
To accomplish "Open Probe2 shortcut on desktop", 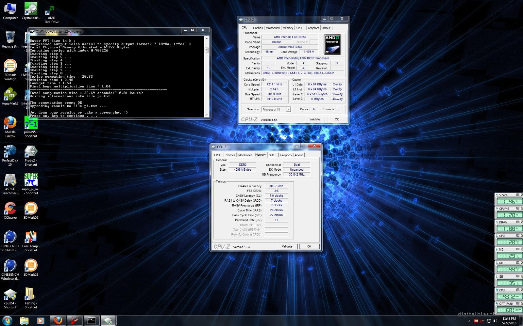I will (31, 155).
